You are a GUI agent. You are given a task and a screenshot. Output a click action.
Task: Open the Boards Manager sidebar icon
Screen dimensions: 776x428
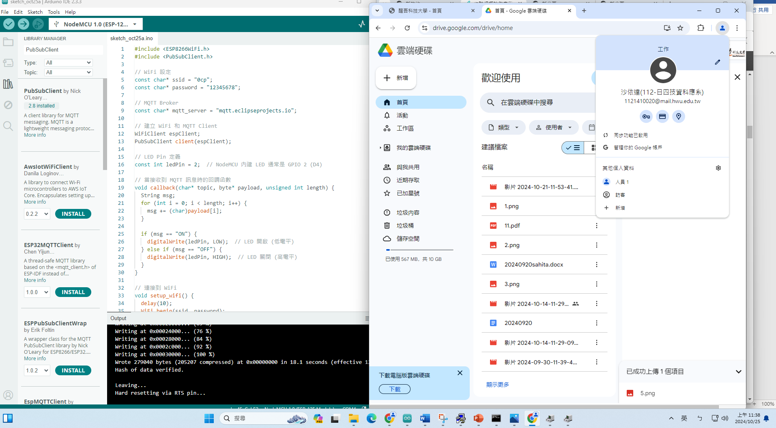pyautogui.click(x=8, y=63)
